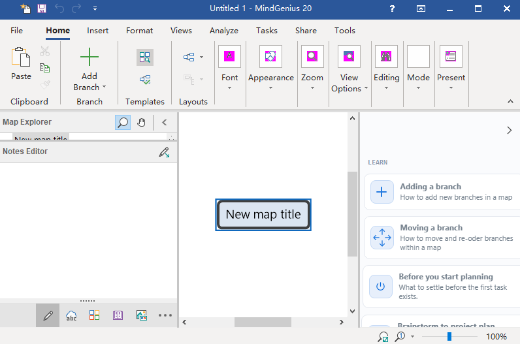This screenshot has width=520, height=344.
Task: Click the apply template checkmark icon
Action: (x=145, y=80)
